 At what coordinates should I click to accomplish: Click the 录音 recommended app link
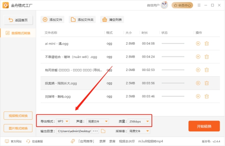[112, 142]
